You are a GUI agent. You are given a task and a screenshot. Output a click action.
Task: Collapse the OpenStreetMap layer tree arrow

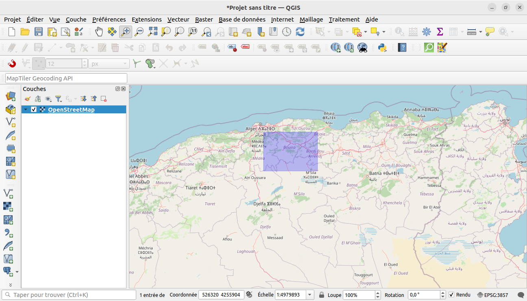pos(26,110)
